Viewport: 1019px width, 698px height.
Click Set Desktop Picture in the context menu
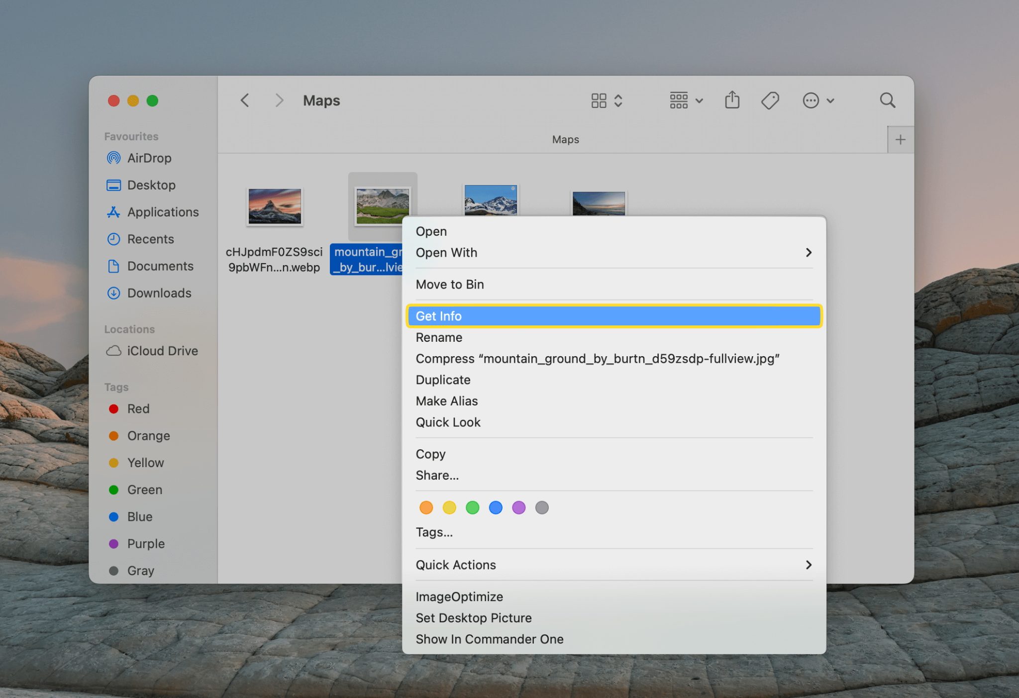(473, 618)
